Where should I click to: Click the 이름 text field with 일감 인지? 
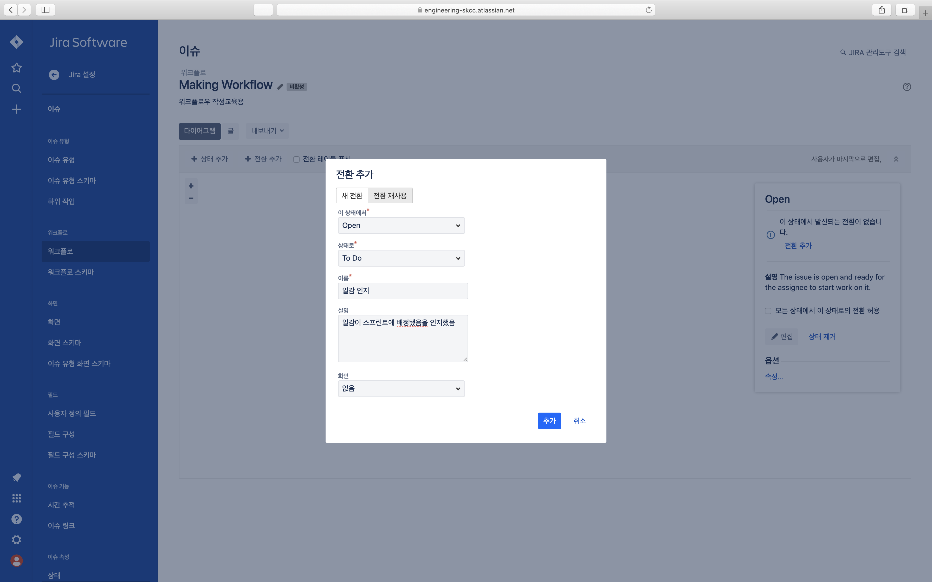point(403,291)
